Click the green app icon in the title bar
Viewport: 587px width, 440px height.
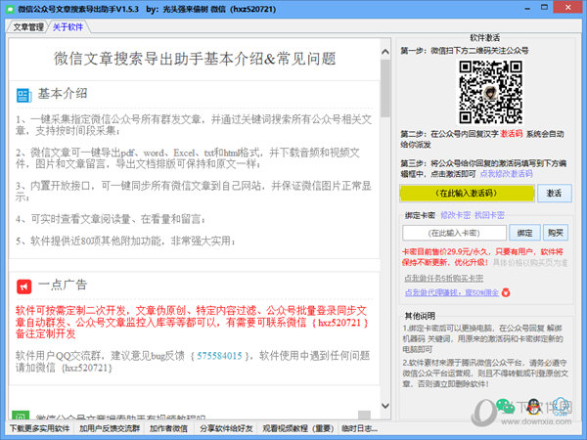click(11, 9)
